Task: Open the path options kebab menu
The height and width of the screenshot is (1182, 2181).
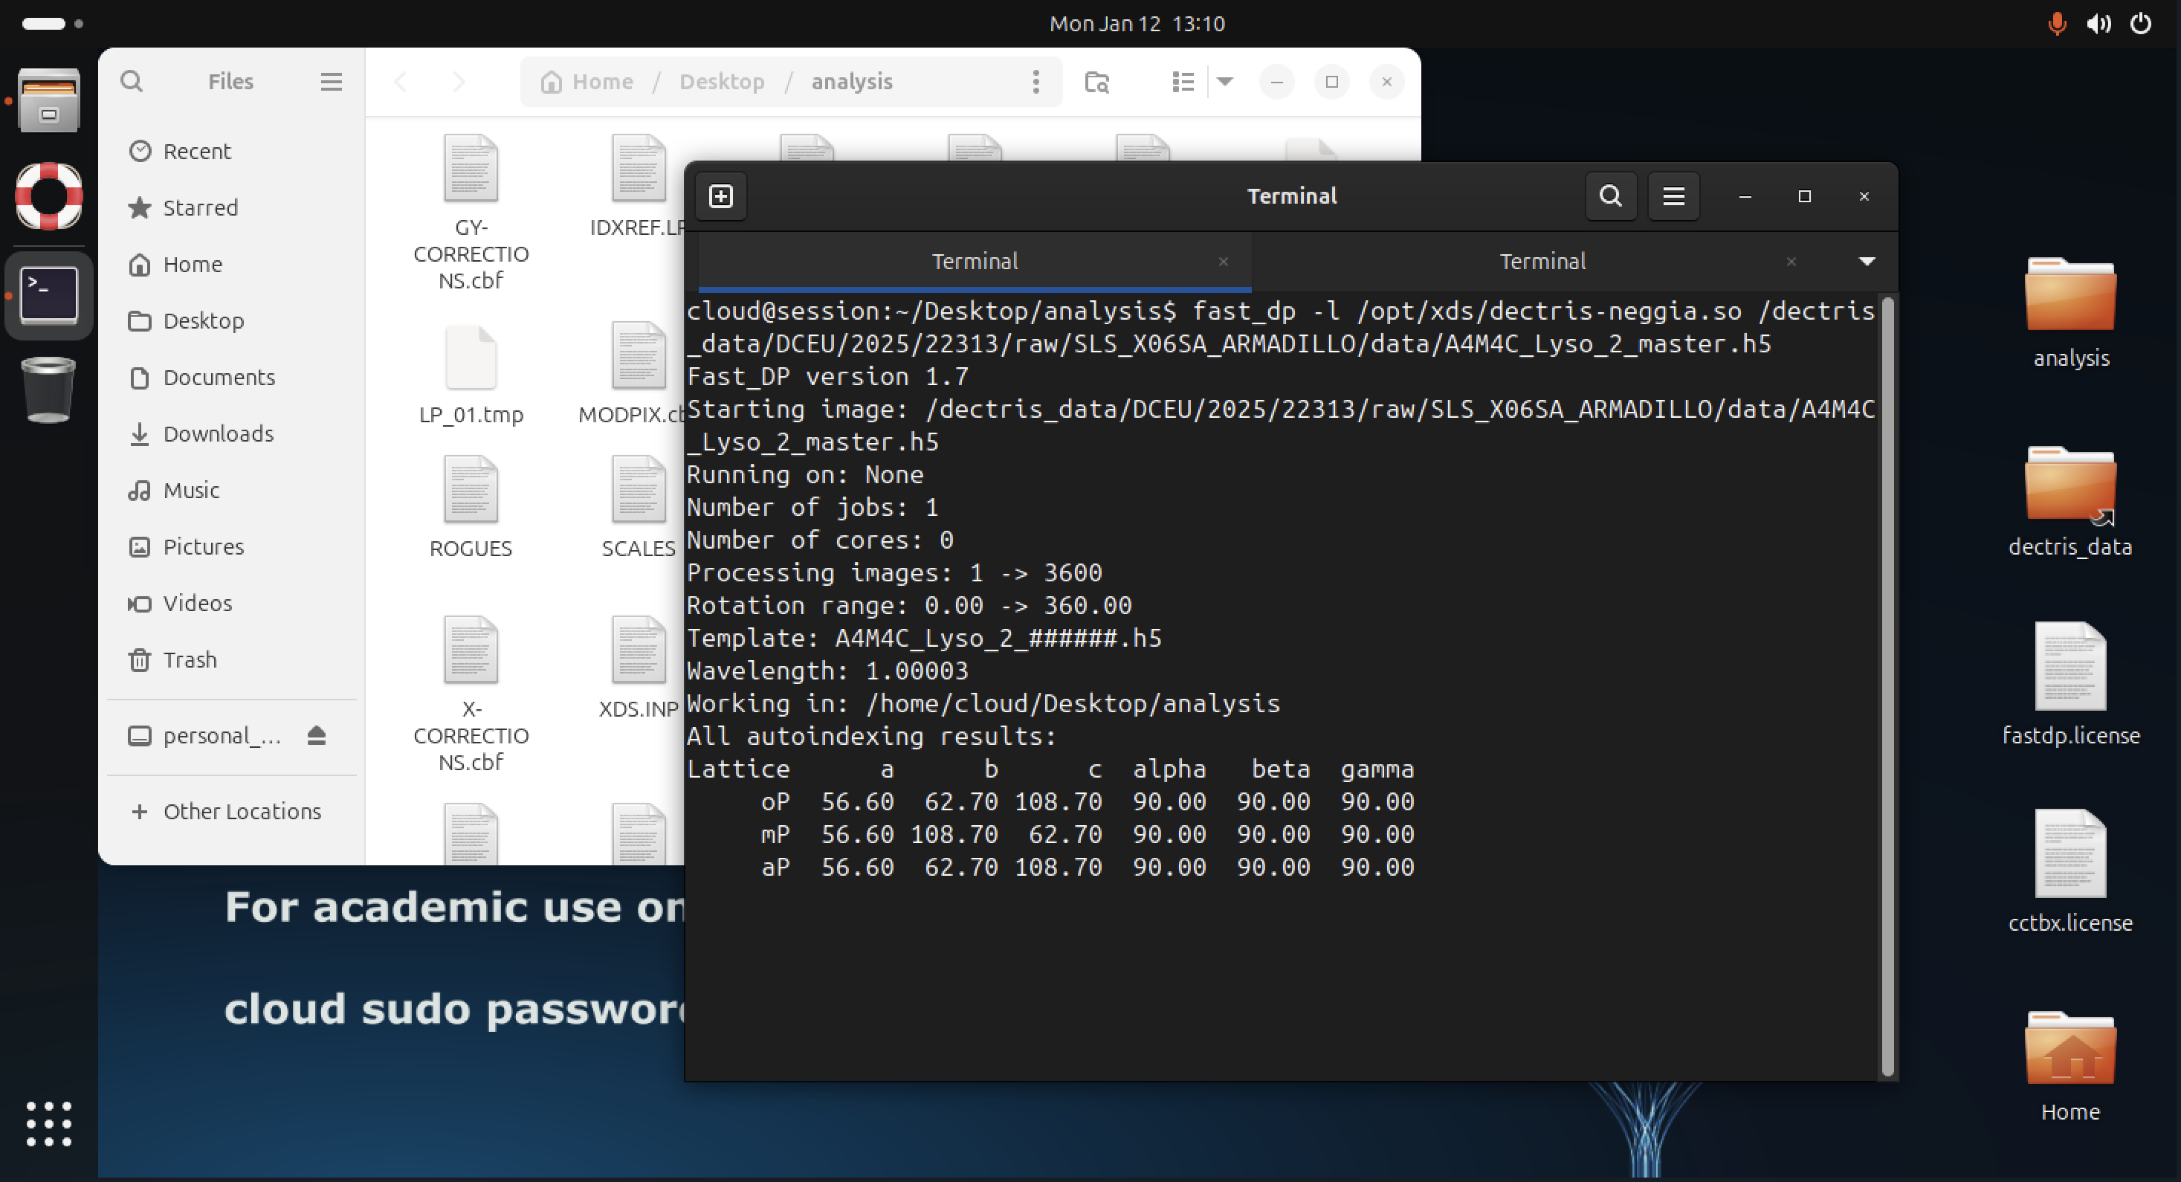Action: (1035, 82)
